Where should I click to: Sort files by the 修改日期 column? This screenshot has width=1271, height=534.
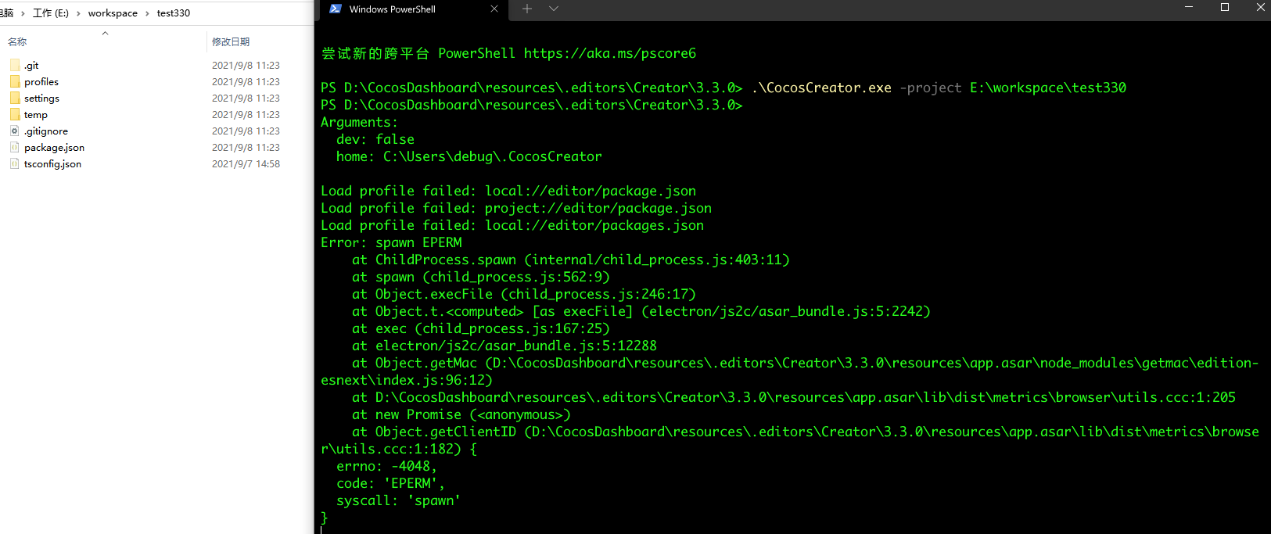click(231, 41)
